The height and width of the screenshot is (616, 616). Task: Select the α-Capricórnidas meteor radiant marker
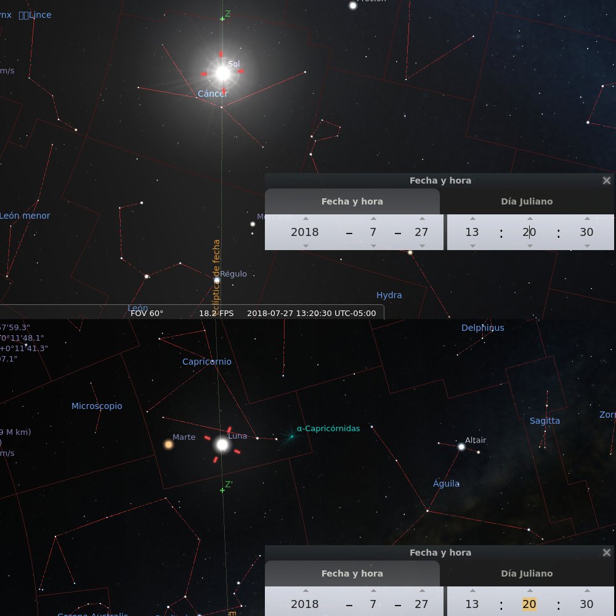pos(291,437)
